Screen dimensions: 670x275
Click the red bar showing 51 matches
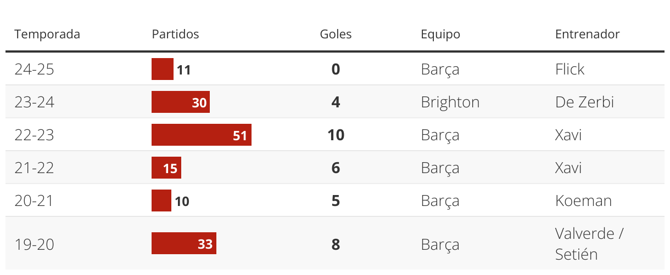(202, 135)
